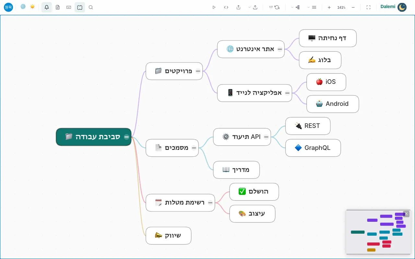Select the בלוג node
Screen dimensions: 415x259
pos(320,60)
